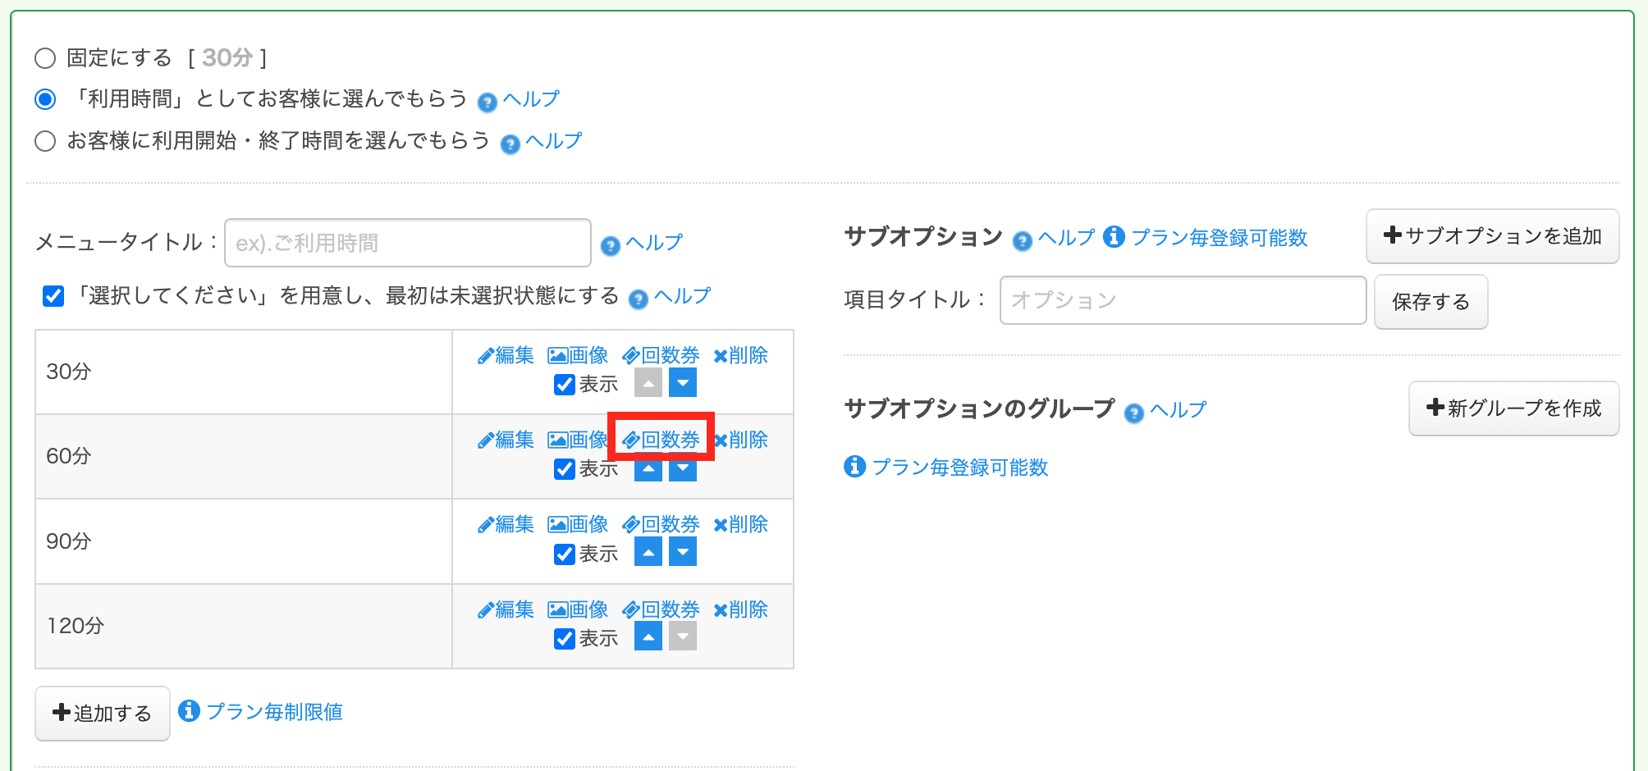
Task: Open the プラン毎登録可能数 link under サブオプションのグループ
Action: click(x=959, y=468)
